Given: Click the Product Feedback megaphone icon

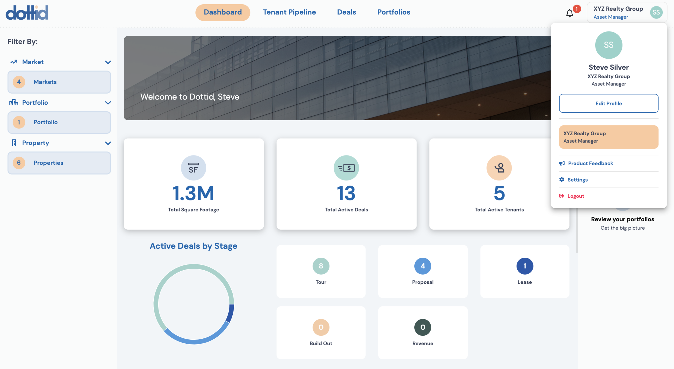Looking at the screenshot, I should pos(562,163).
